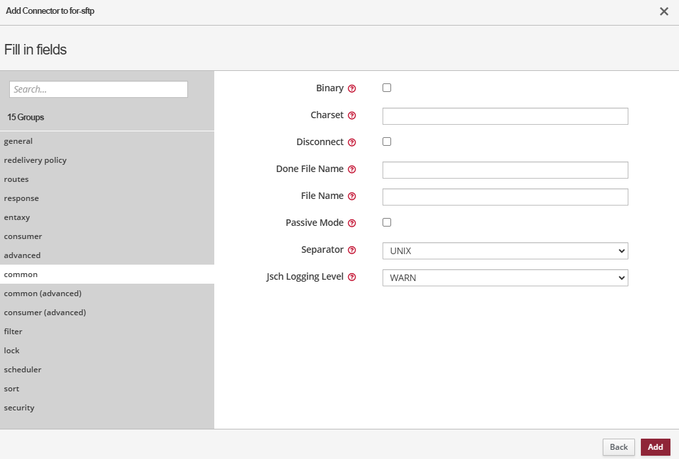Expand Jsch Logging Level dropdown
This screenshot has height=459, width=679.
[505, 278]
